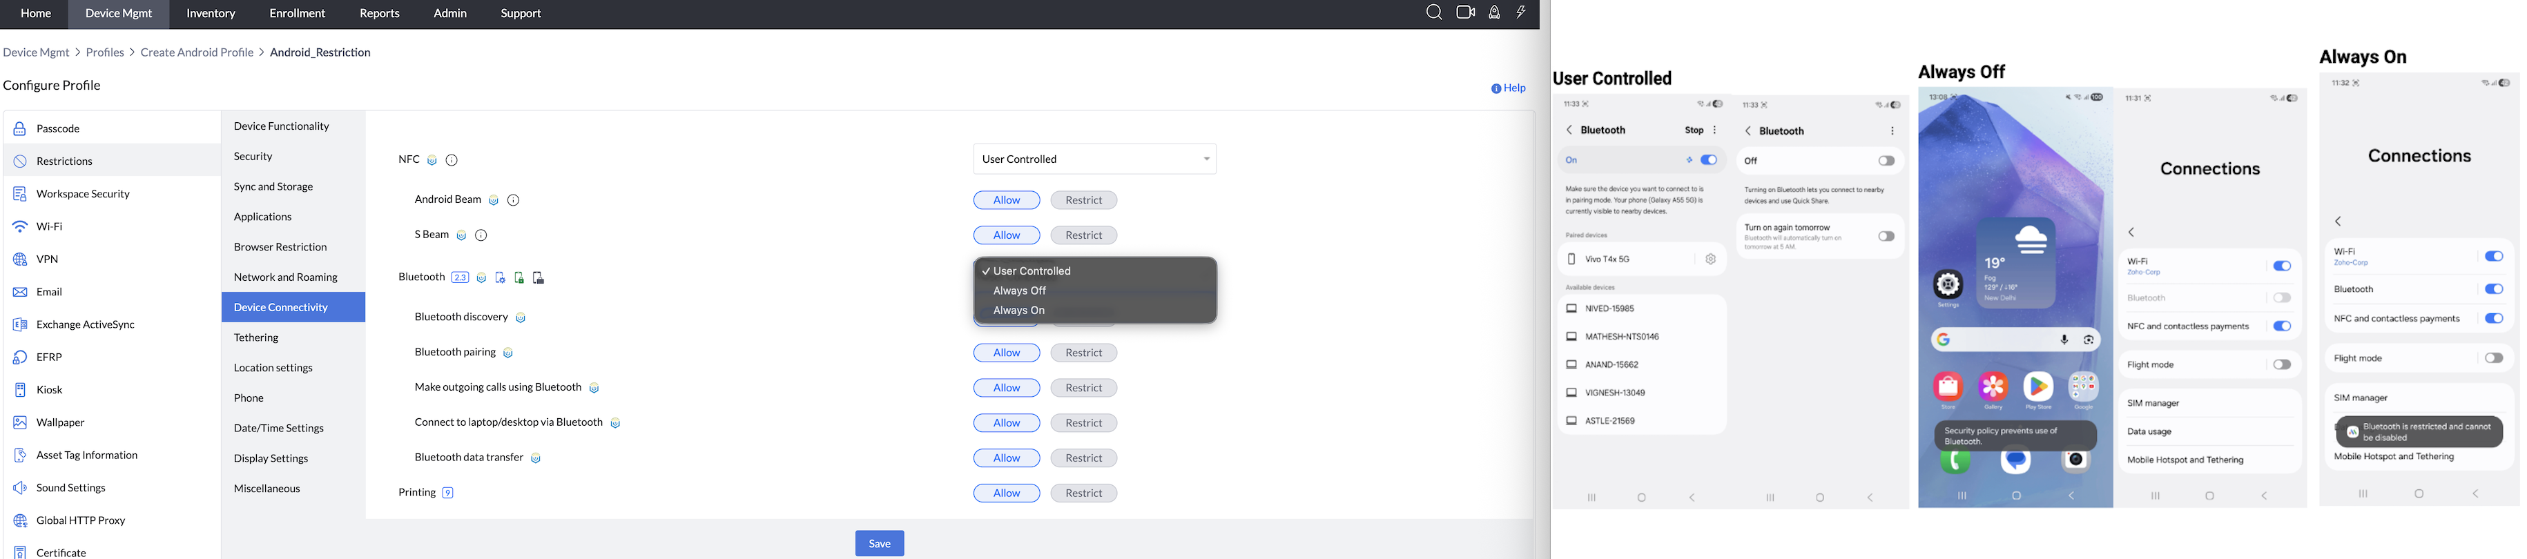Tap the Play Store app icon on the phone
The image size is (2527, 559).
coord(2037,387)
